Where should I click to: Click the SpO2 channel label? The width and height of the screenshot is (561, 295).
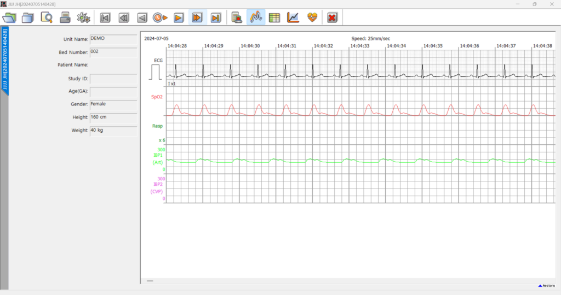pyautogui.click(x=157, y=97)
